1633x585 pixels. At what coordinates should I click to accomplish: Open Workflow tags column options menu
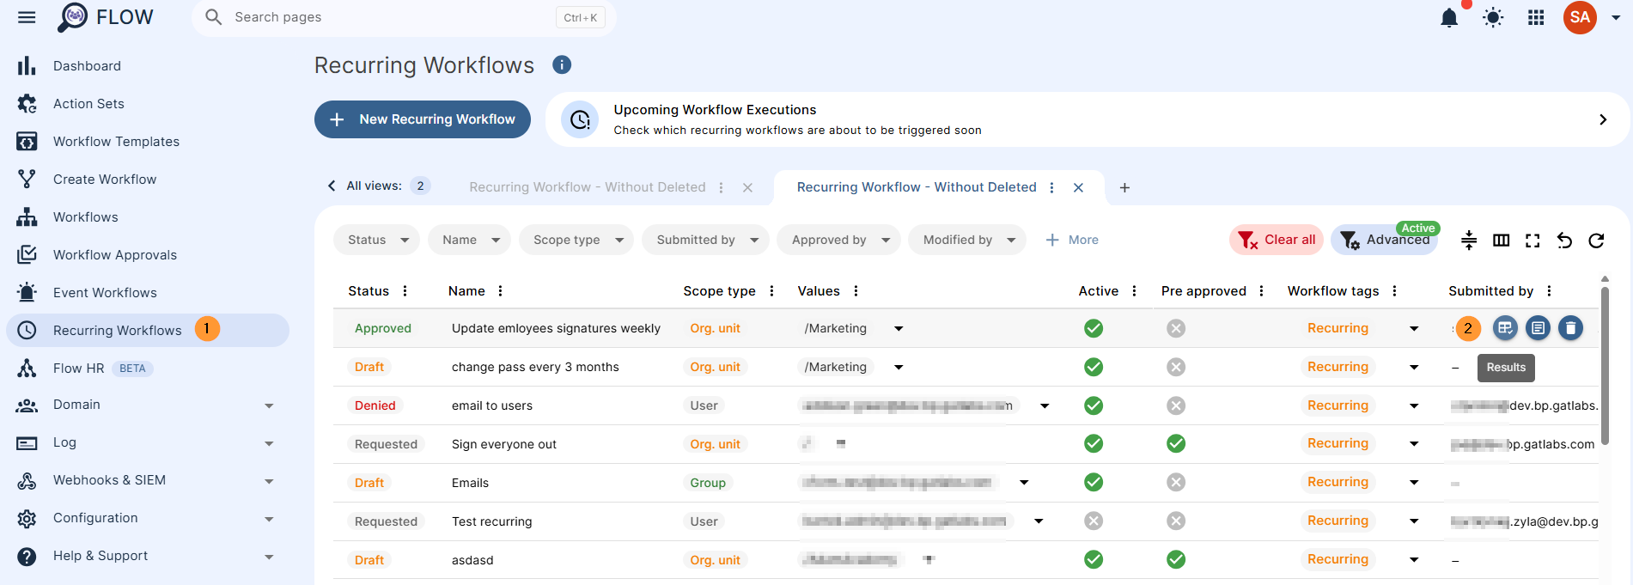click(1394, 291)
